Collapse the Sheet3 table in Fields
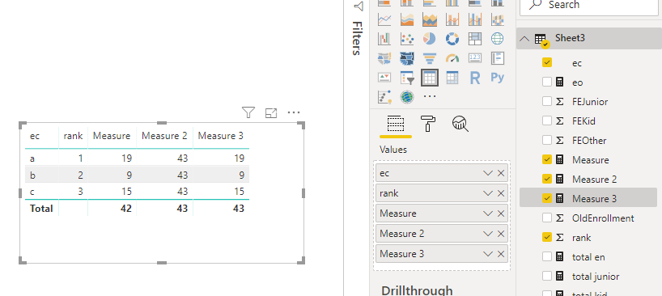The height and width of the screenshot is (296, 662). (524, 38)
